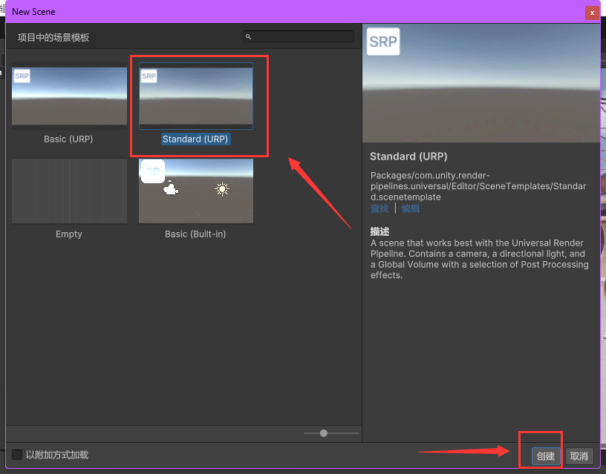Click the large SRP badge in the preview panel
Image resolution: width=606 pixels, height=474 pixels.
(383, 42)
